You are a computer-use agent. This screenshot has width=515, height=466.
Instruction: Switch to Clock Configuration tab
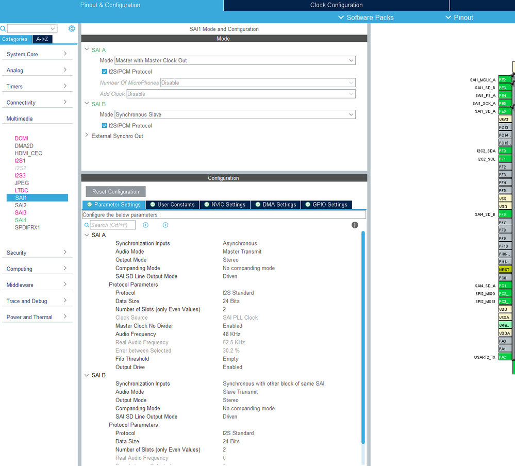point(336,5)
